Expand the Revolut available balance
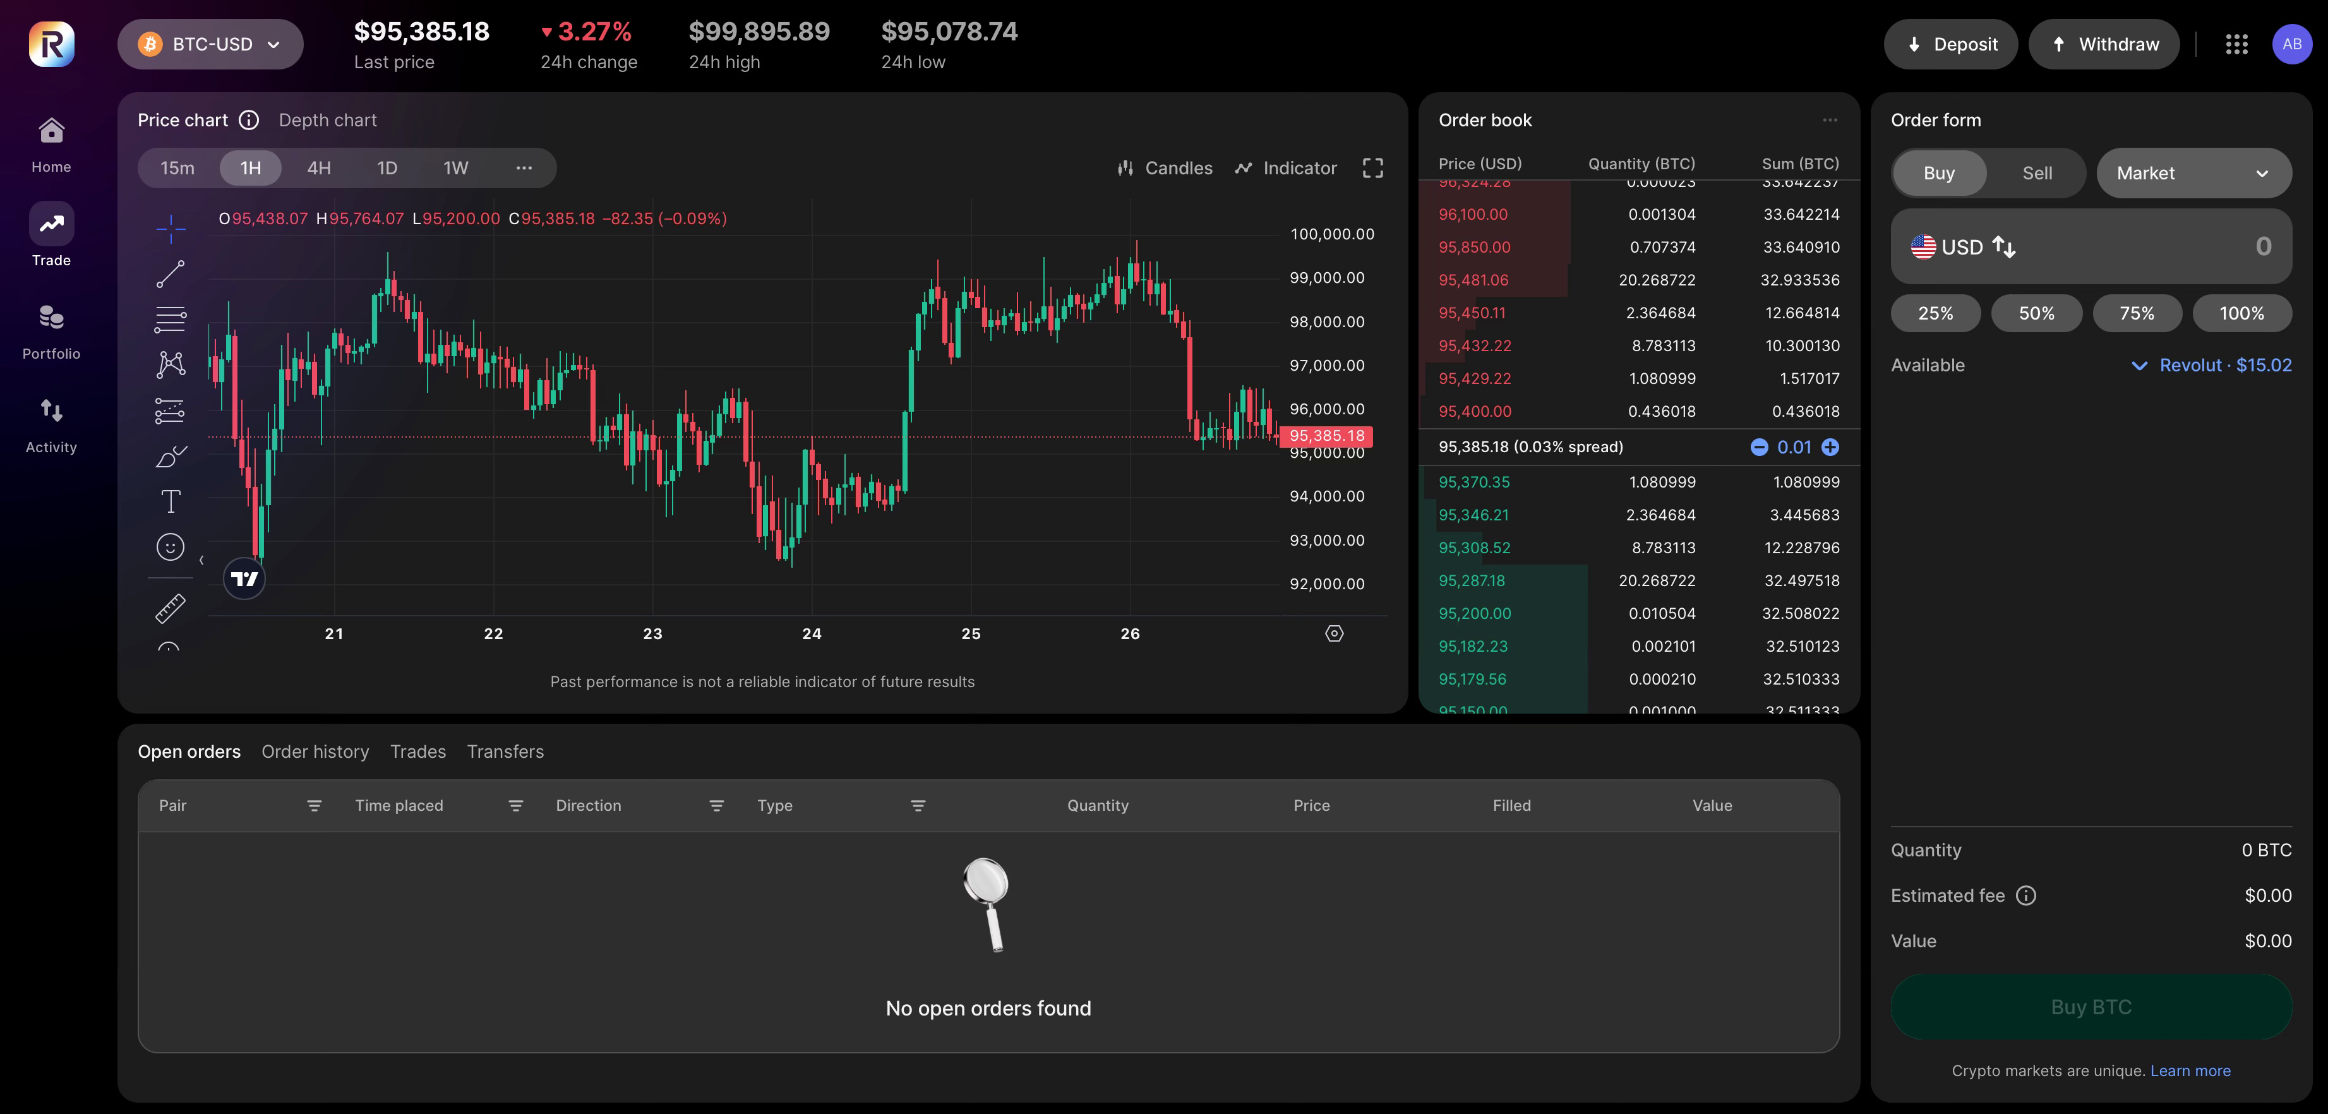This screenshot has height=1114, width=2328. coord(2139,366)
